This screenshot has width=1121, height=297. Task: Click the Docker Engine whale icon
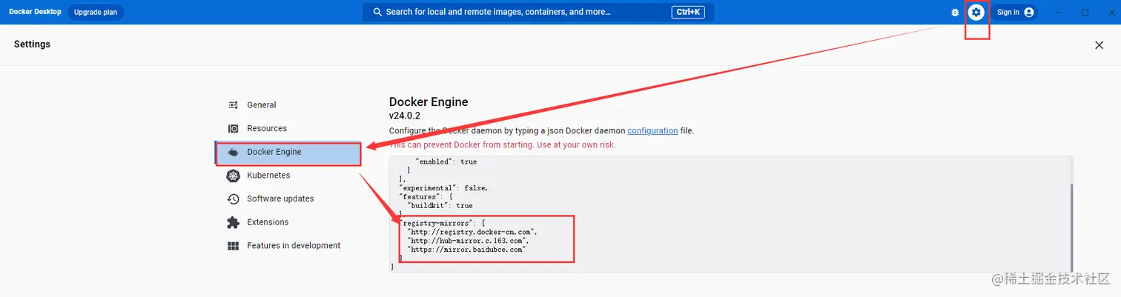coord(234,153)
